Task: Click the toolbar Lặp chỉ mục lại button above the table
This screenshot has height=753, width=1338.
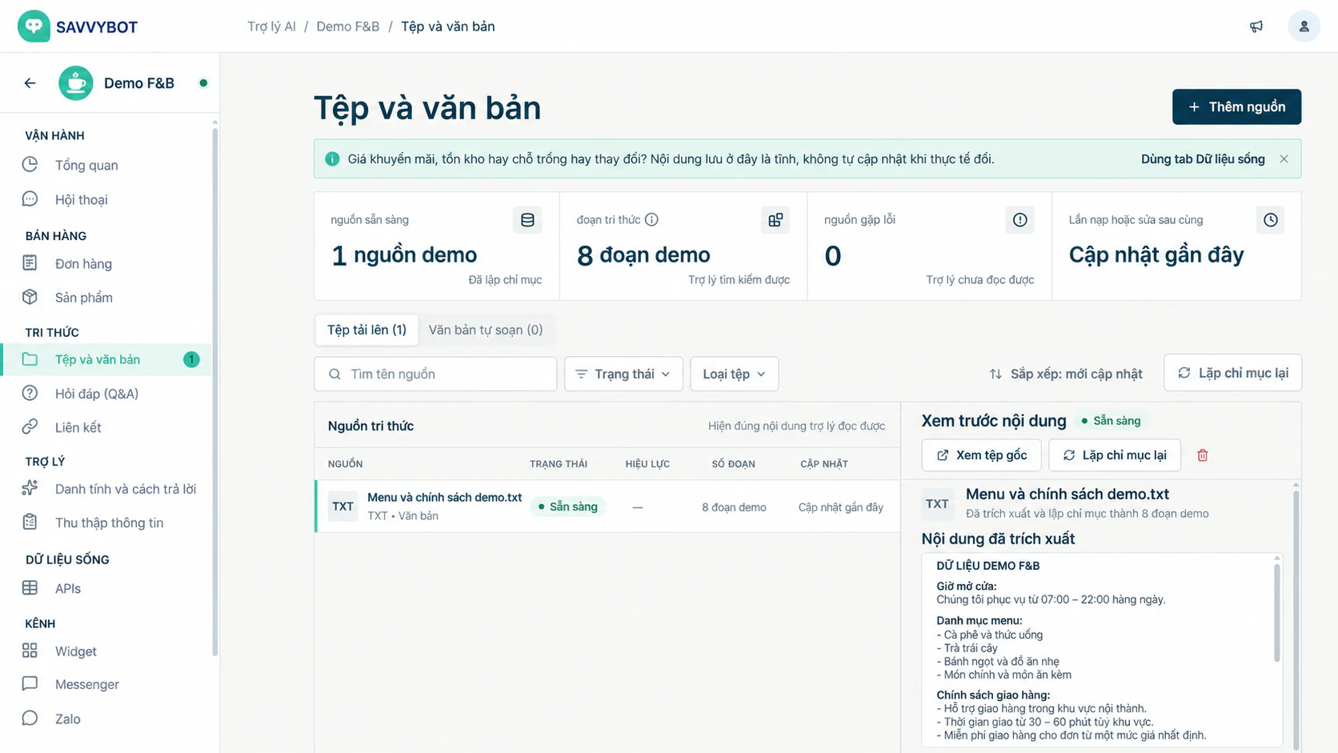Action: pos(1232,373)
